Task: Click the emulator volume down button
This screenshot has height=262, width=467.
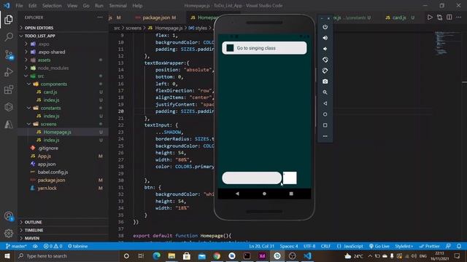Action: pyautogui.click(x=325, y=49)
